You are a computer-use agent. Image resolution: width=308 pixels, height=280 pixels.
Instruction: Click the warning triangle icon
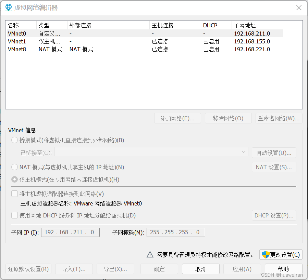tap(150, 254)
